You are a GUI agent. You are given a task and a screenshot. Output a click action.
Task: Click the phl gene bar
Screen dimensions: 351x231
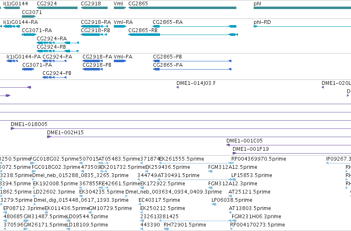coord(302,8)
